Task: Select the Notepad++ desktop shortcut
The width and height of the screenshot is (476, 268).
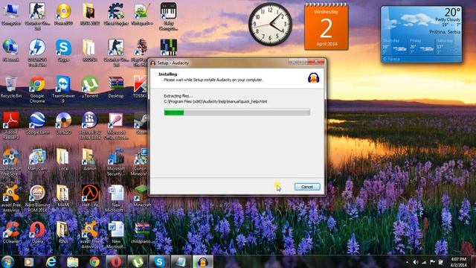Action: [142, 14]
